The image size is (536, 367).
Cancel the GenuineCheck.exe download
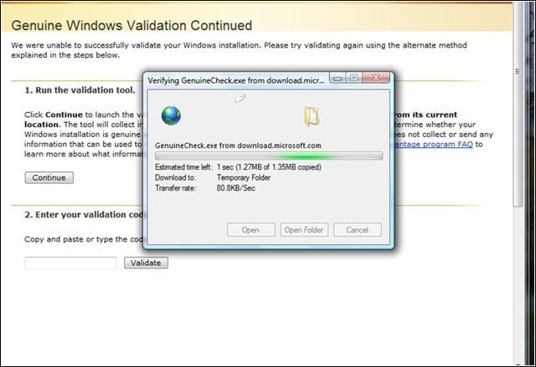point(358,230)
